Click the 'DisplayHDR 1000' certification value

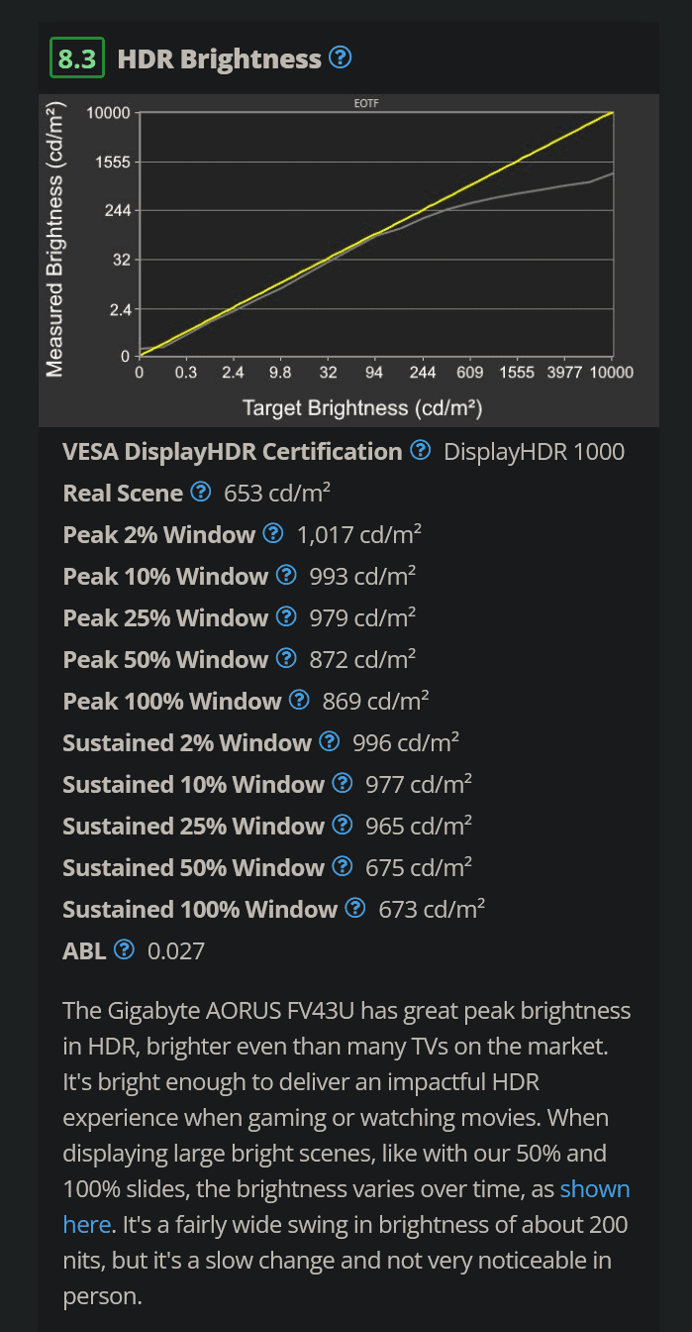pyautogui.click(x=535, y=452)
